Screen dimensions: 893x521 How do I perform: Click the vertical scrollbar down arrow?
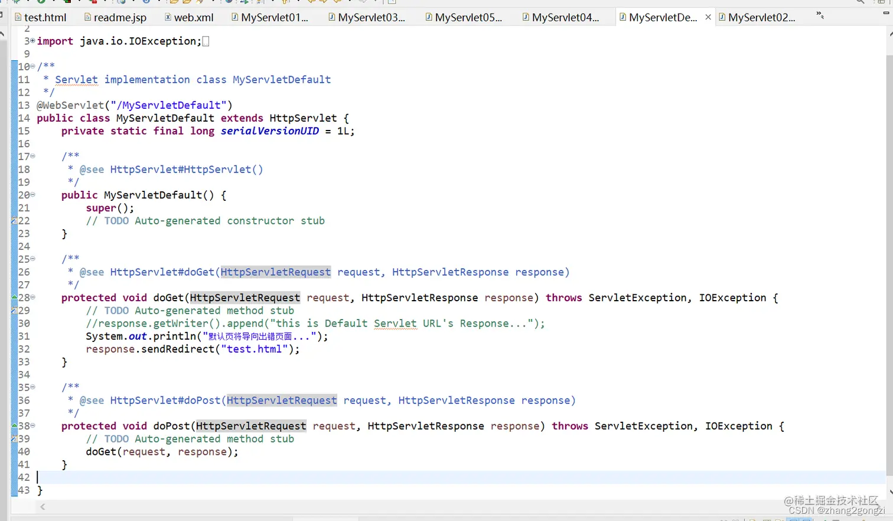[890, 492]
